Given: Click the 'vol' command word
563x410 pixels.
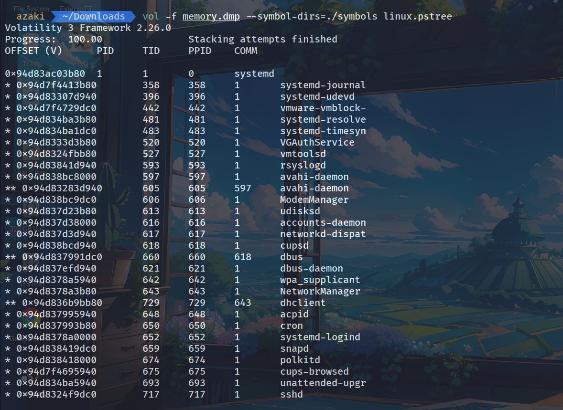Looking at the screenshot, I should click(x=151, y=17).
